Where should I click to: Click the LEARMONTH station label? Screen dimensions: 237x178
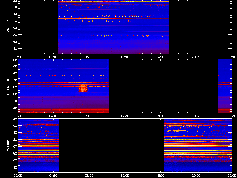coord(8,86)
